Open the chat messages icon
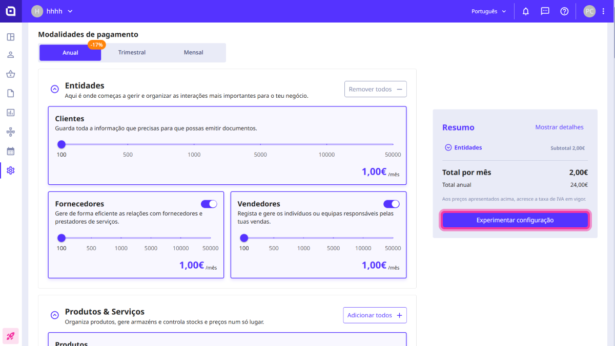 point(545,11)
